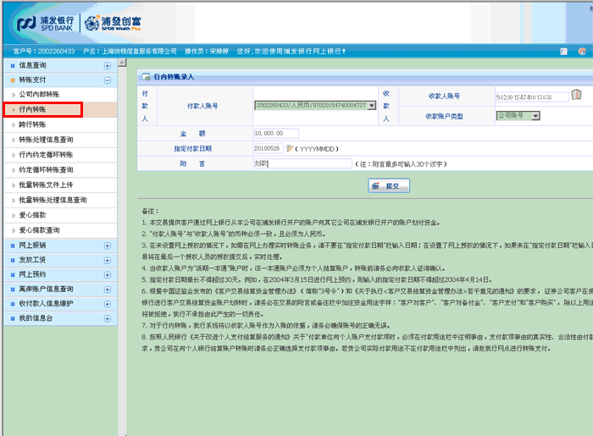Expand the 我的信息台 section
This screenshot has height=436, width=593.
coord(108,319)
